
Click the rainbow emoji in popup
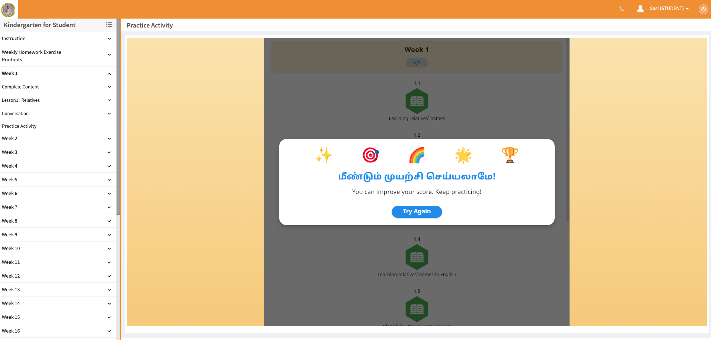[x=417, y=155]
